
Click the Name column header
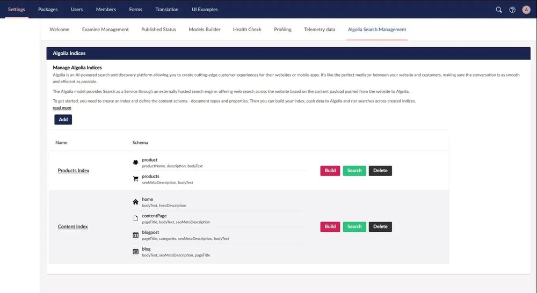[x=61, y=142]
